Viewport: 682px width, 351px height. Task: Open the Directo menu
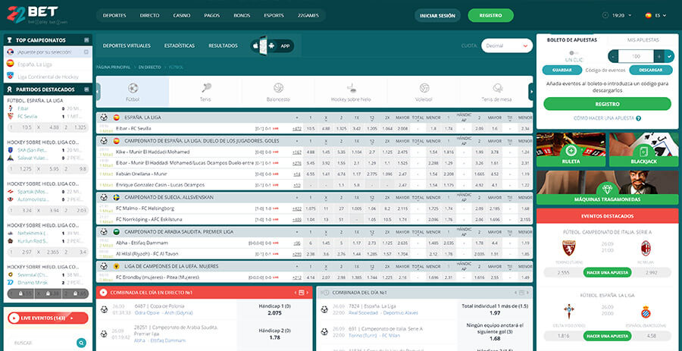click(149, 16)
